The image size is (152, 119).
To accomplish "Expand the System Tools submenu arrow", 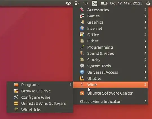I will [x=145, y=66].
